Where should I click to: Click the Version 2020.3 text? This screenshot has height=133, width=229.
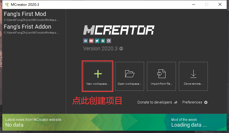point(100,49)
